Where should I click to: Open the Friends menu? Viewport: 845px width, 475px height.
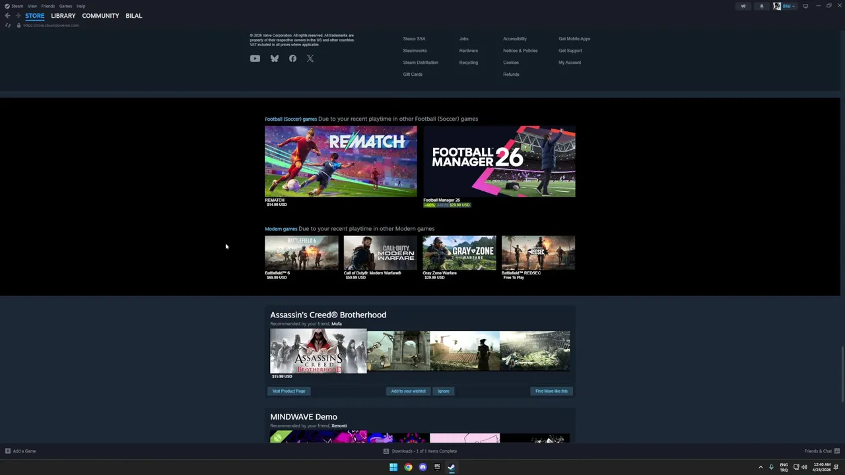(x=48, y=6)
